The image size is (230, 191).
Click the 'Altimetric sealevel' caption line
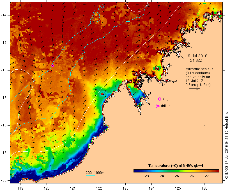200,69
